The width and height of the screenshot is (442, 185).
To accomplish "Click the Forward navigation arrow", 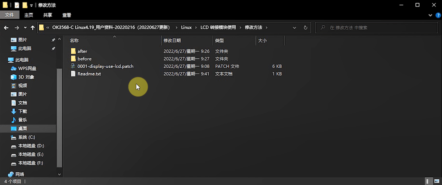I will tap(17, 27).
